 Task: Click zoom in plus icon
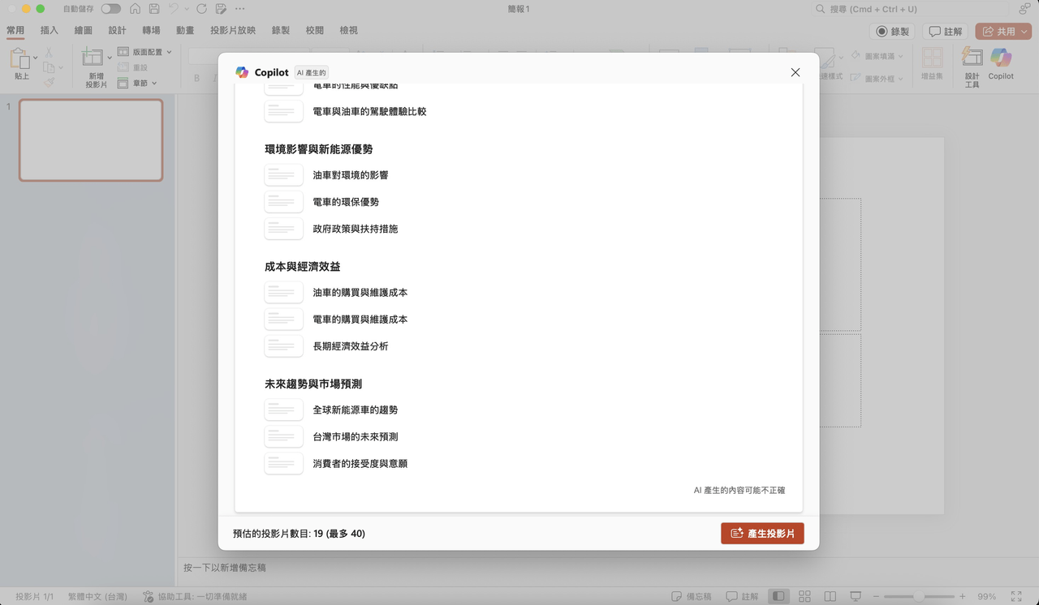point(963,596)
